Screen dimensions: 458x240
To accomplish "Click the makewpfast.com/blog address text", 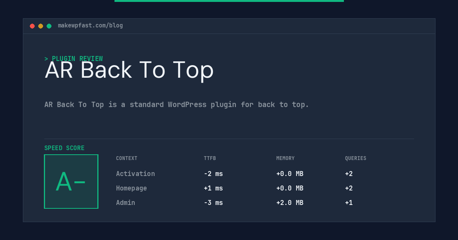I will 90,26.
